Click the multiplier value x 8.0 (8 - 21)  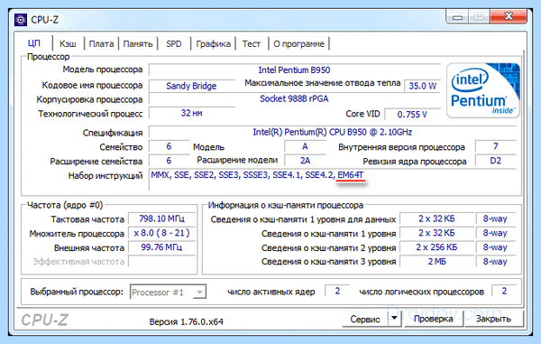click(x=161, y=233)
